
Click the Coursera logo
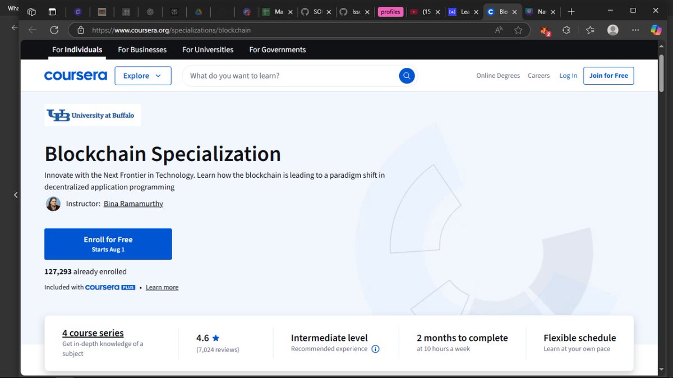[76, 76]
